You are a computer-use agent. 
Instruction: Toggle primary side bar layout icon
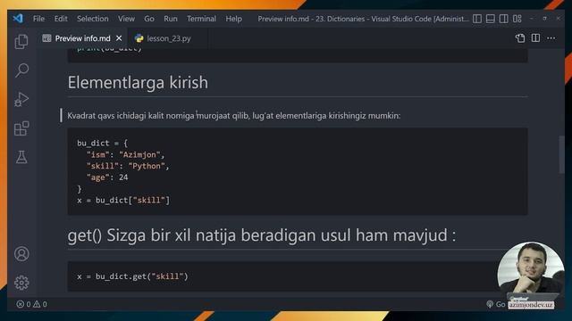(x=477, y=19)
